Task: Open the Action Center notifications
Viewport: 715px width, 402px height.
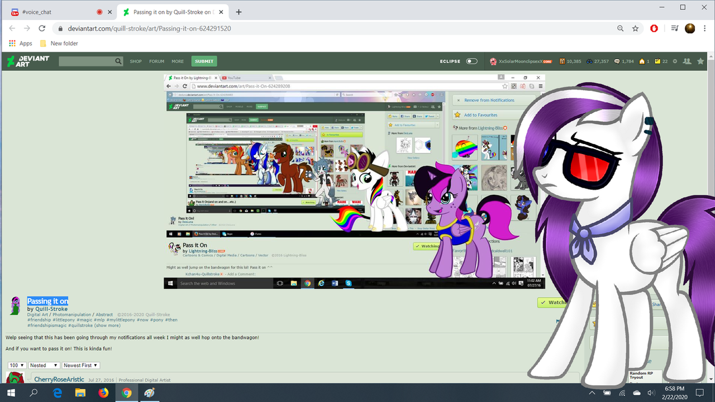Action: point(700,393)
